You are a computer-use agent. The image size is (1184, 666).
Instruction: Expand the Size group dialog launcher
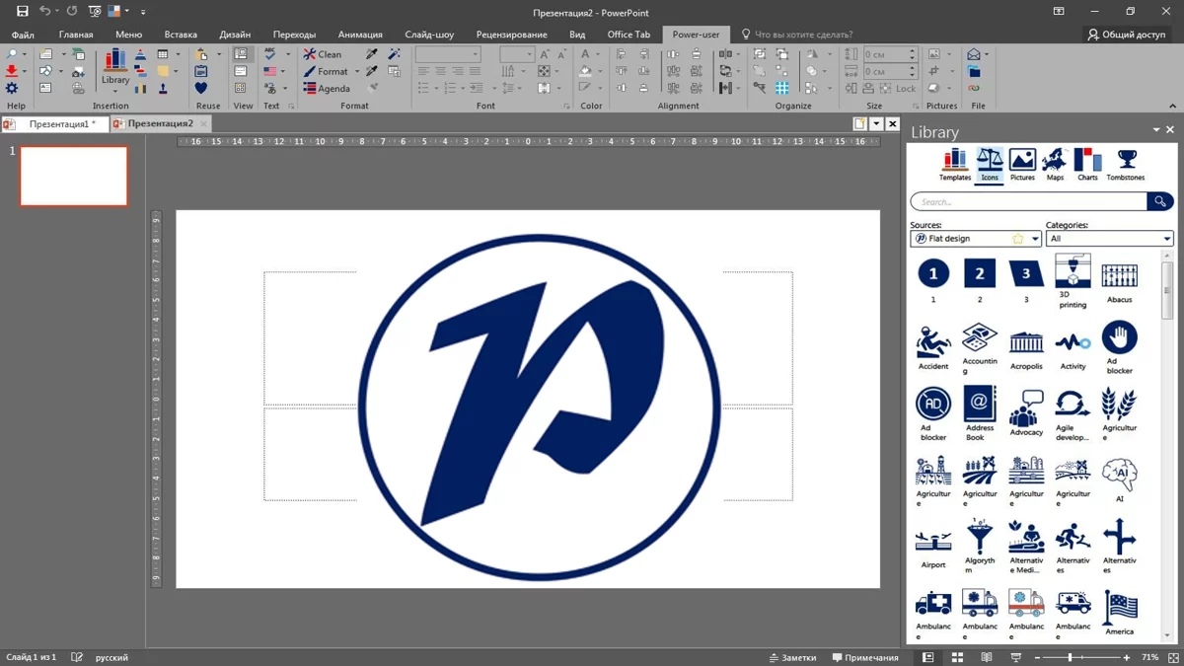(917, 106)
